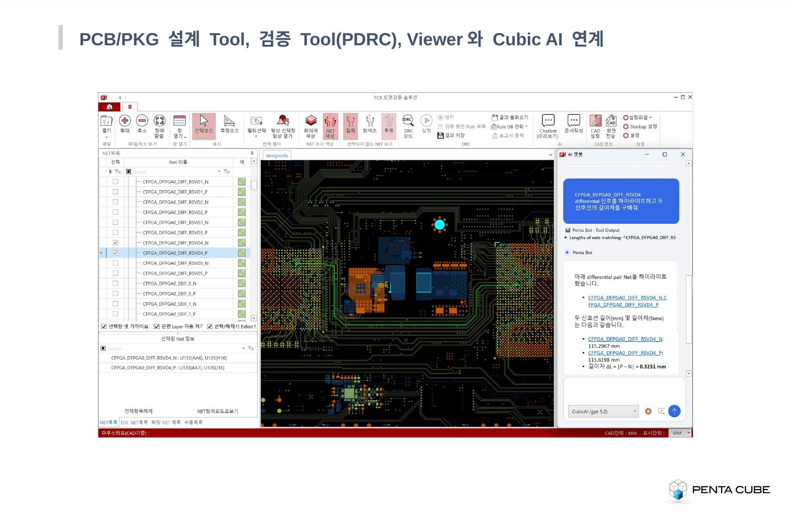Screen dimensions: 791x514
Task: Check the CFPGA_DFPGA0_DIFF_RSVD1_N net checkbox
Action: pos(115,182)
